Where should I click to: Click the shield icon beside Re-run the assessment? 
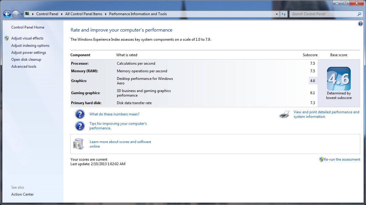coord(321,159)
